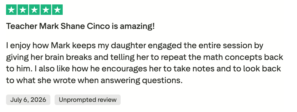The image size is (297, 112).
Task: Click the second green rating star
Action: click(x=23, y=10)
